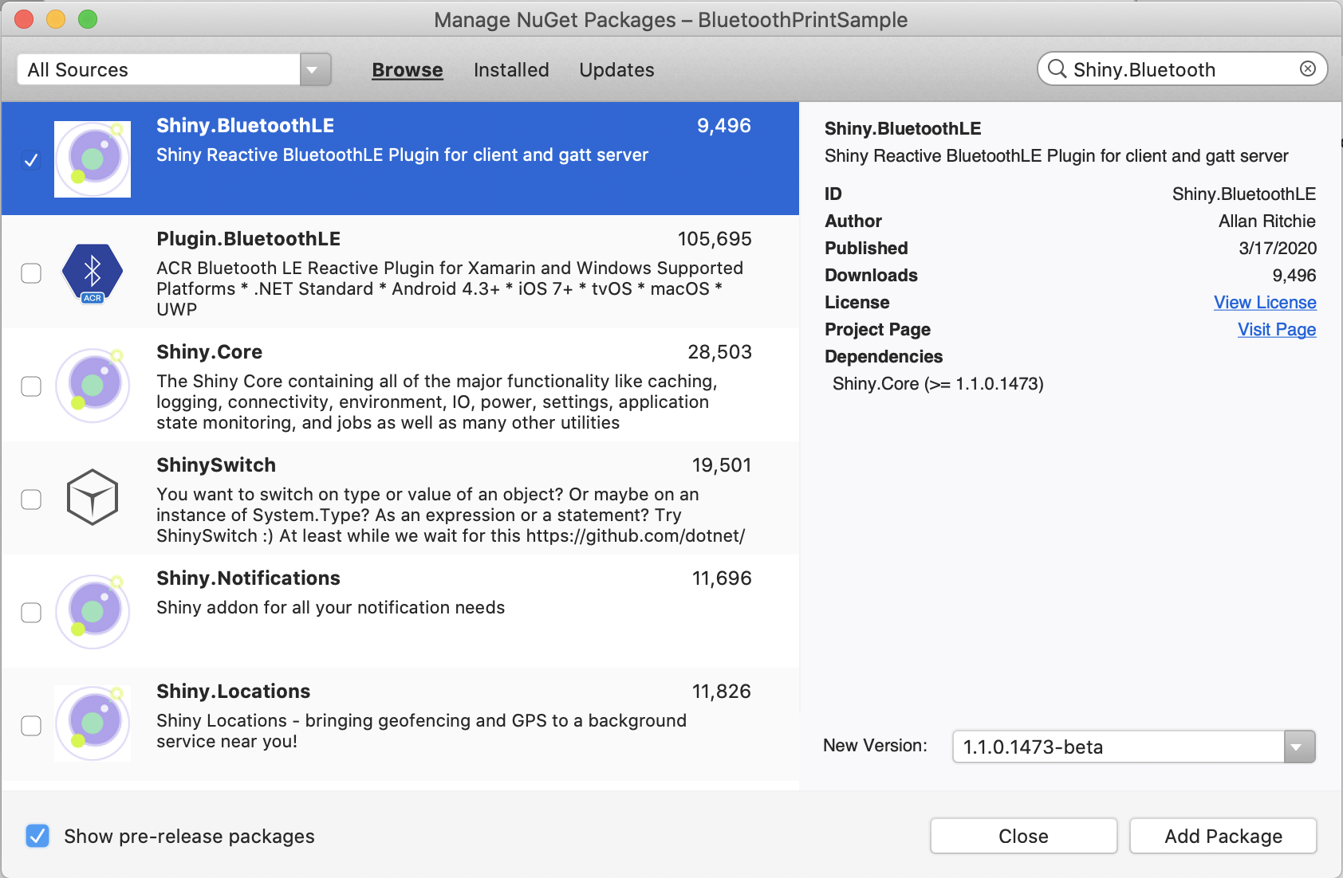This screenshot has width=1343, height=878.
Task: Click the 28,503 download count
Action: tap(719, 352)
